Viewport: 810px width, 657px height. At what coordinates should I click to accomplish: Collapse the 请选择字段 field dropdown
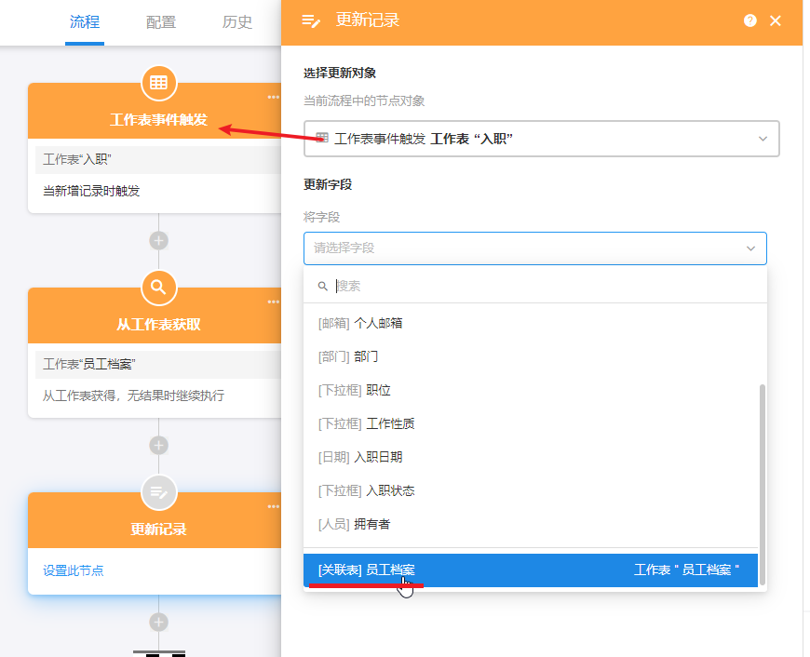[x=750, y=248]
